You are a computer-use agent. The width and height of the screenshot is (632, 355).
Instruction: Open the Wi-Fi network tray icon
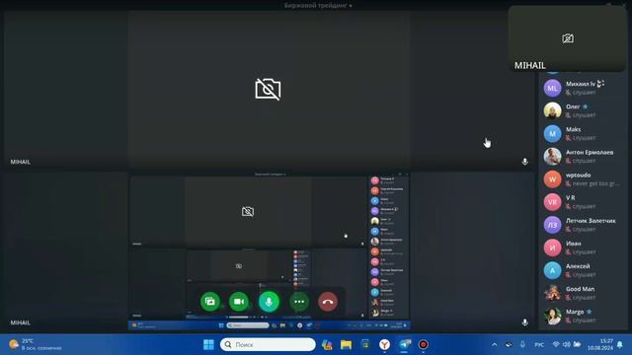(556, 344)
